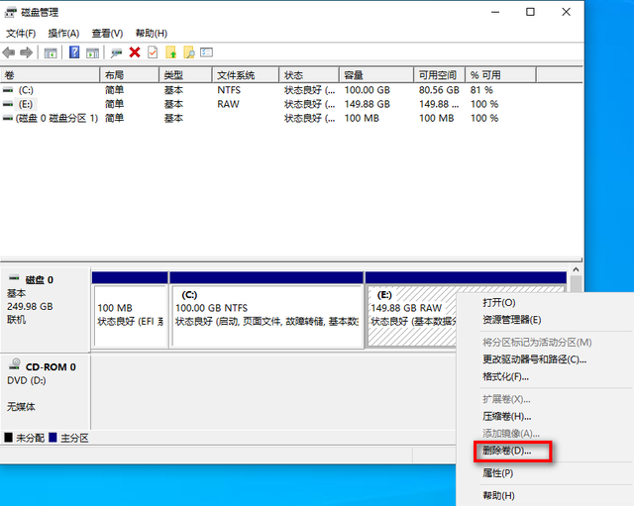Sort by the 卷 column header
634x506 pixels.
pyautogui.click(x=51, y=75)
